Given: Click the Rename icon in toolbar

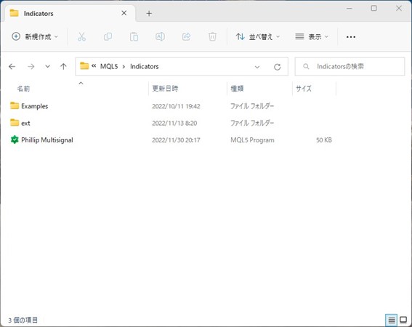Looking at the screenshot, I should pyautogui.click(x=160, y=36).
